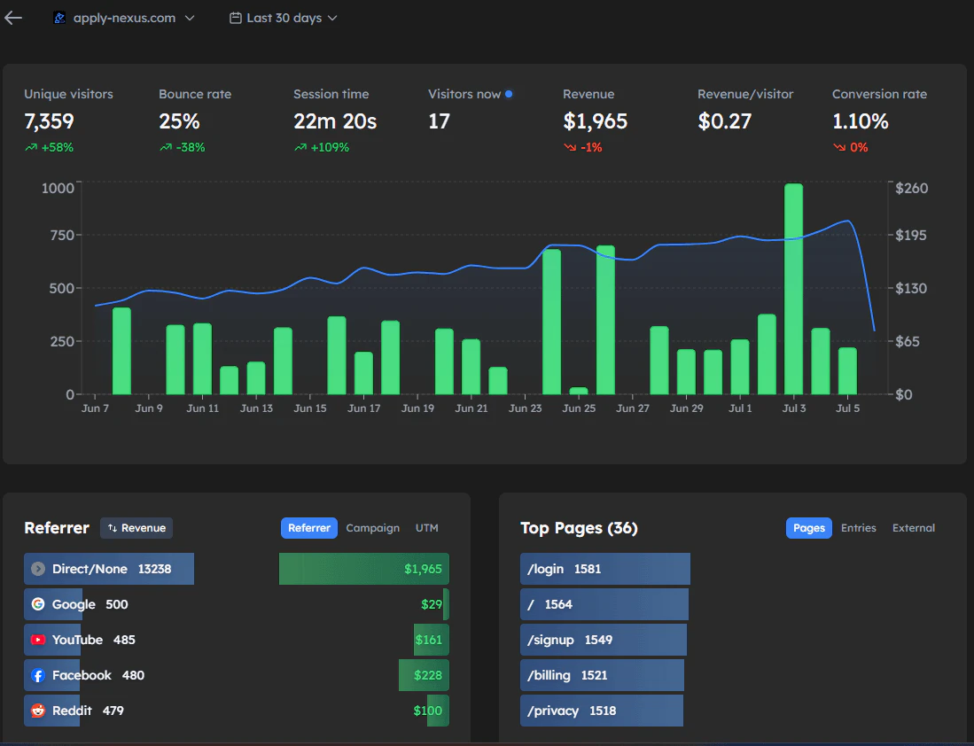Toggle the Revenue sort on Referrer panel
The height and width of the screenshot is (746, 974).
[136, 528]
